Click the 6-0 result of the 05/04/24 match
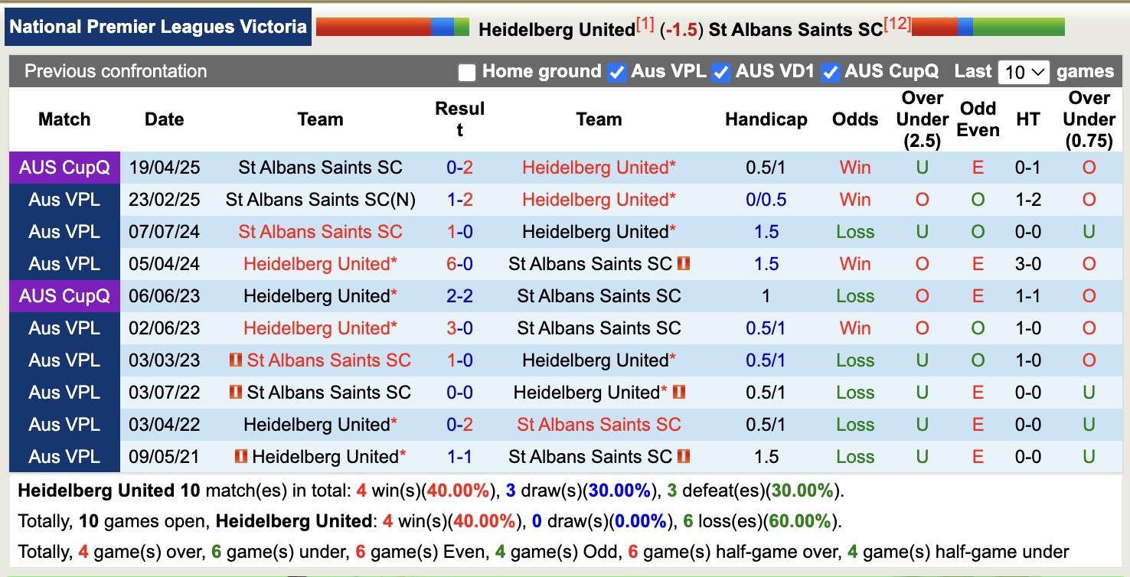1130x577 pixels. click(x=460, y=263)
